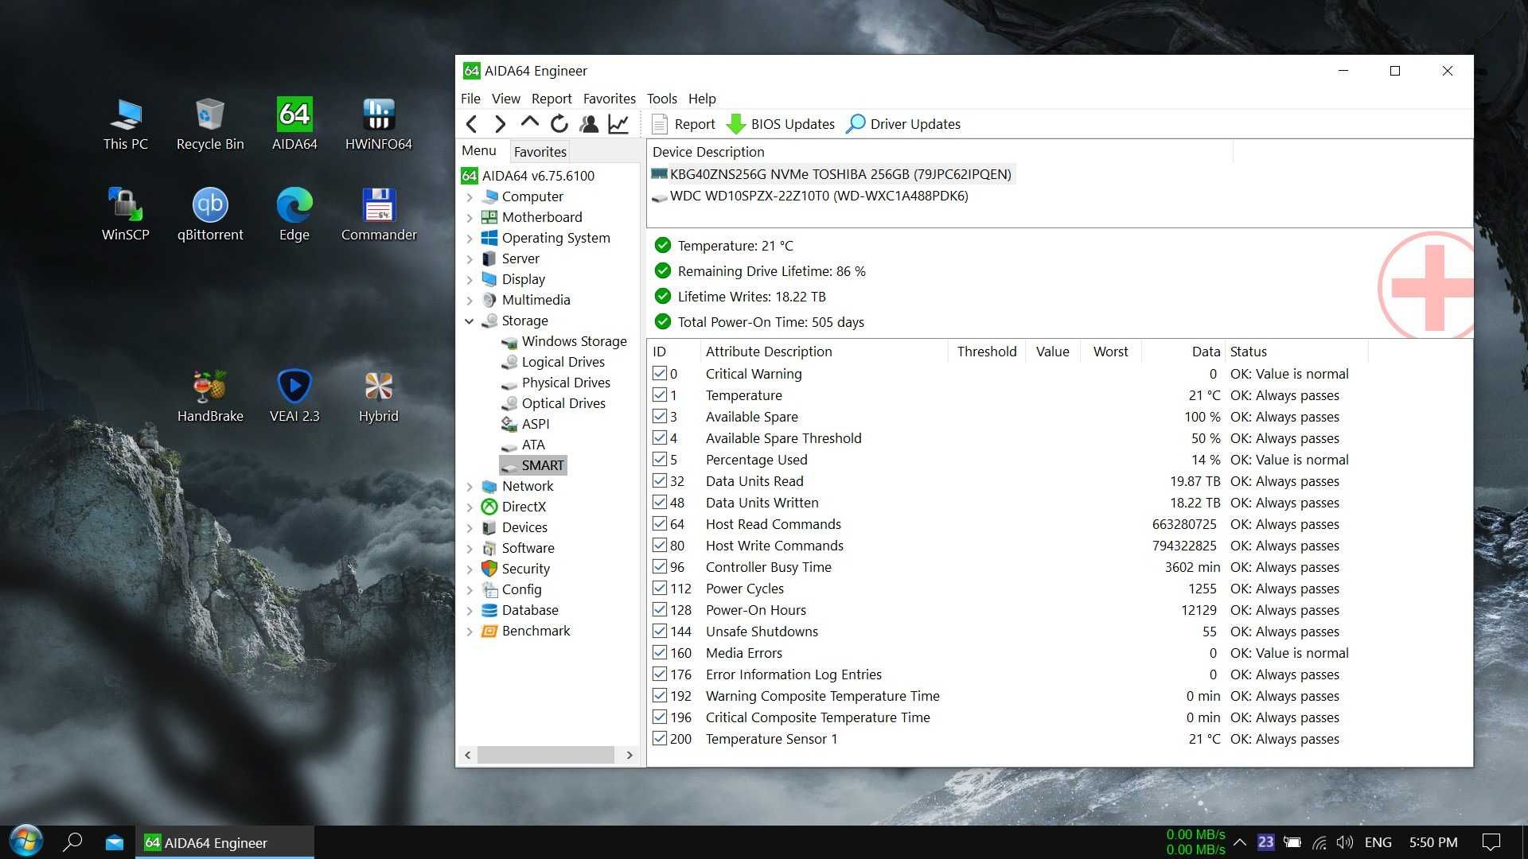The width and height of the screenshot is (1528, 859).
Task: Expand the Computer tree node
Action: (x=470, y=196)
